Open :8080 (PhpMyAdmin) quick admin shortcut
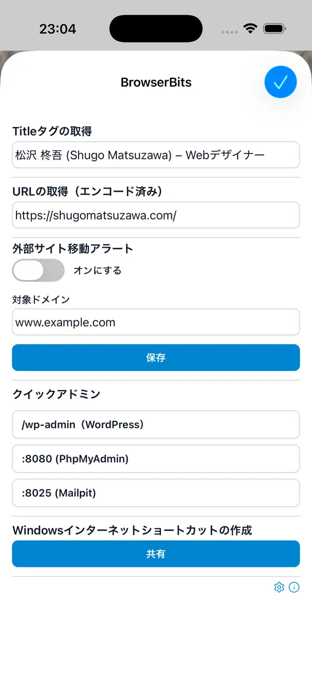Image resolution: width=312 pixels, height=678 pixels. [156, 458]
